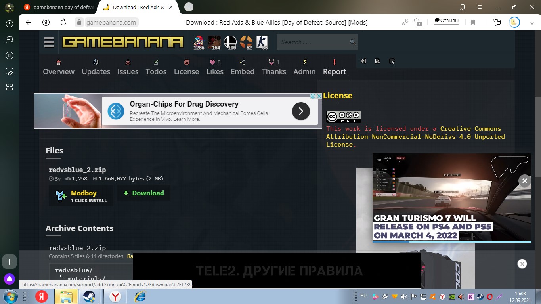541x304 pixels.
Task: Close the Gran Turismo 7 video popup
Action: (524, 181)
